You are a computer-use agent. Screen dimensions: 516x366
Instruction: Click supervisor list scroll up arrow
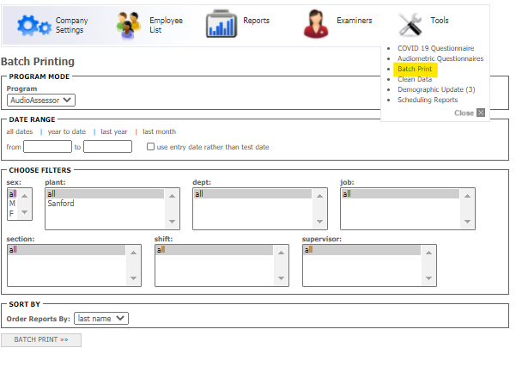tap(428, 253)
